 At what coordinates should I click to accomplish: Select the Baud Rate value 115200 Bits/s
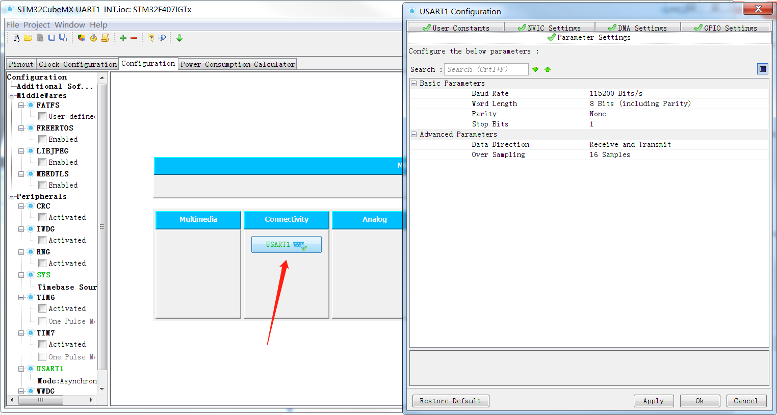coord(616,93)
